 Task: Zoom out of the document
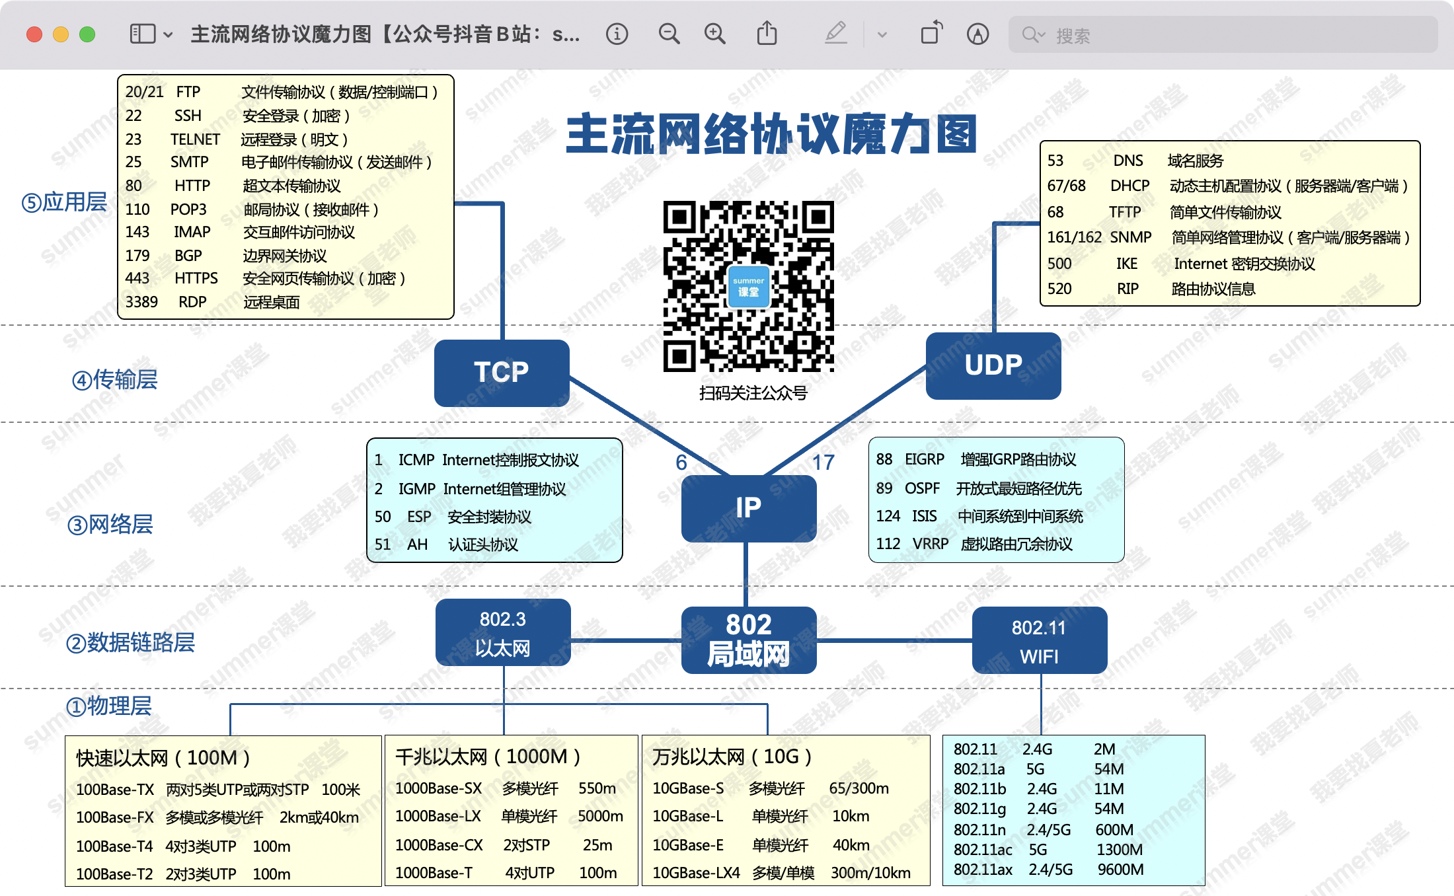pos(669,34)
